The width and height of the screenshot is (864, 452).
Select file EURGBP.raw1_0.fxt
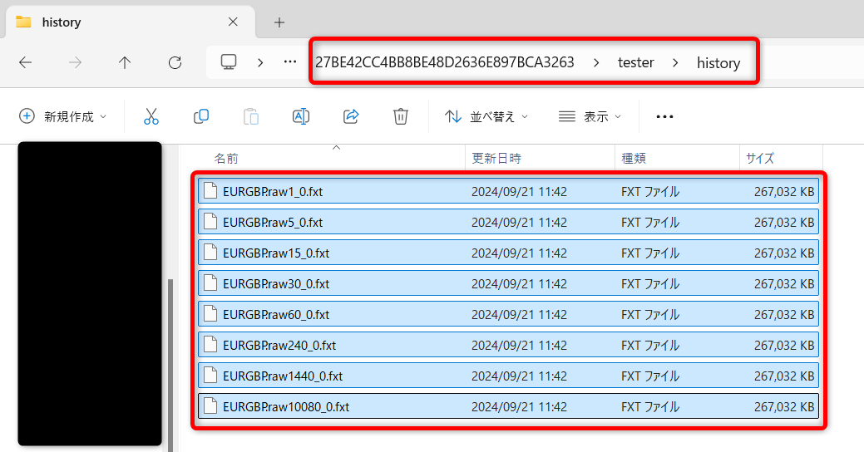click(x=508, y=191)
